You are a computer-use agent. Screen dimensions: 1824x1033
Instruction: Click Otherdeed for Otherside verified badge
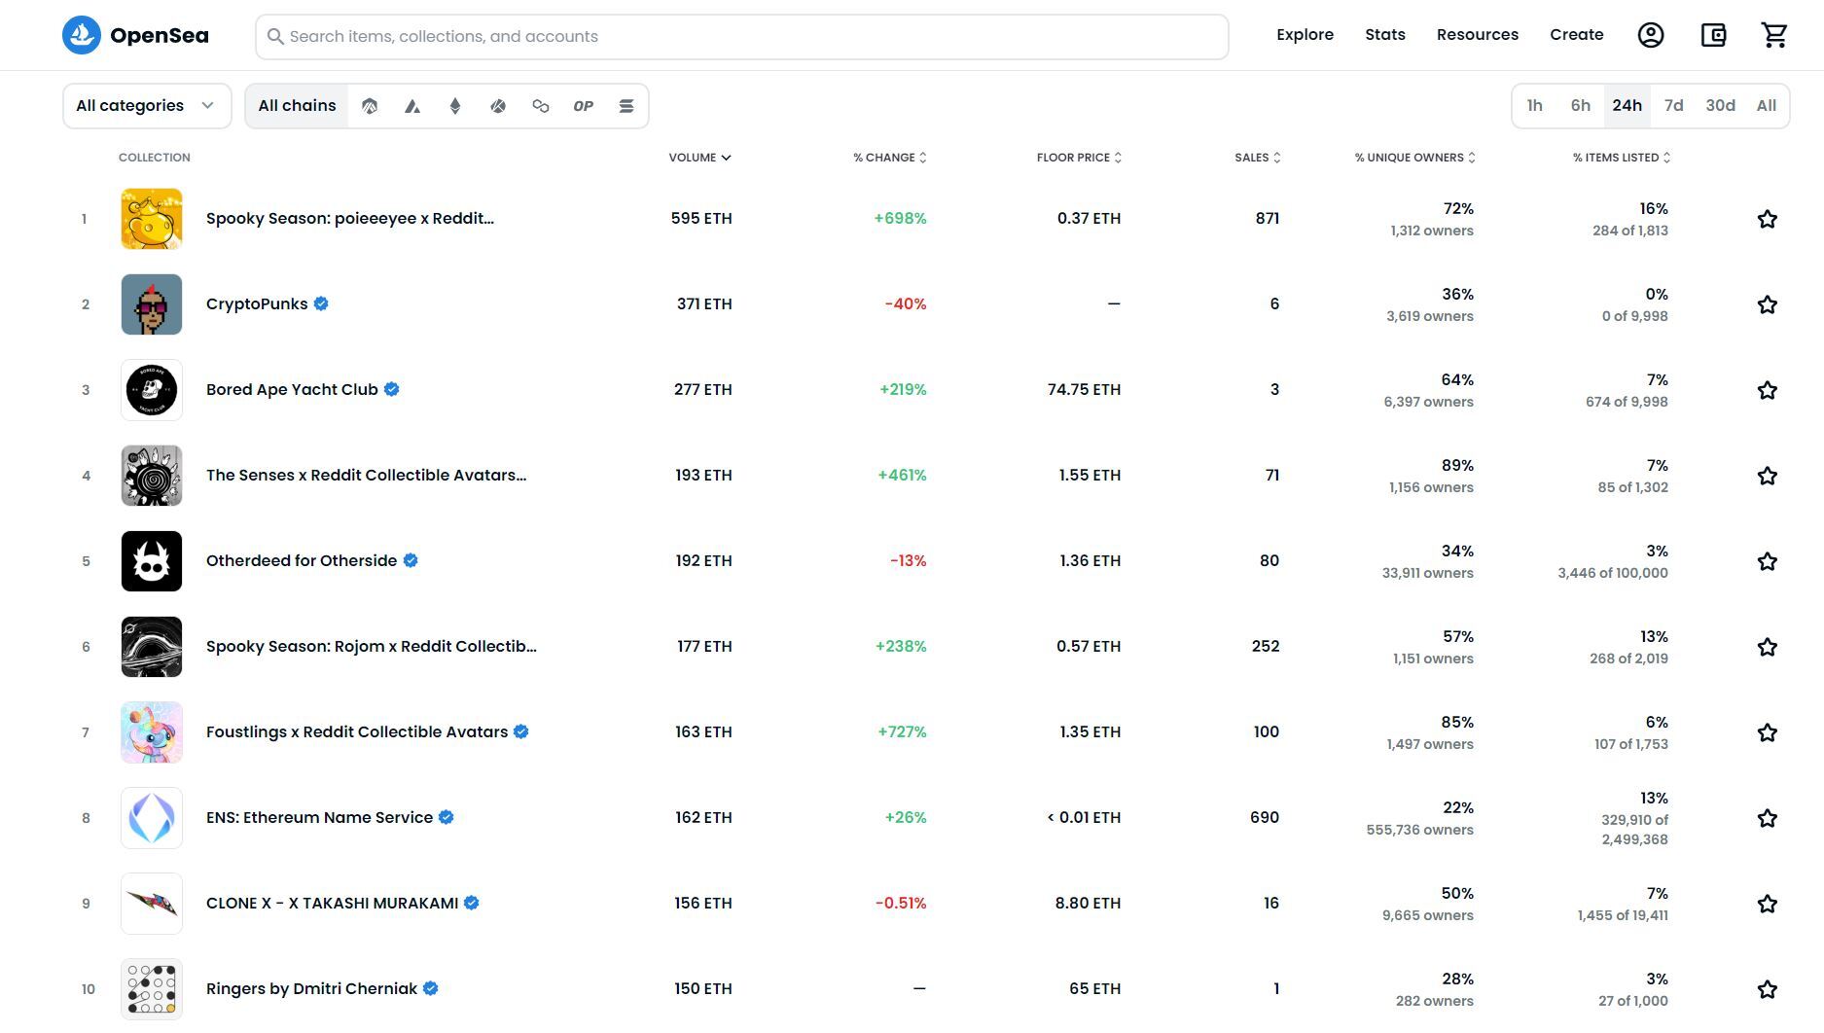[411, 560]
